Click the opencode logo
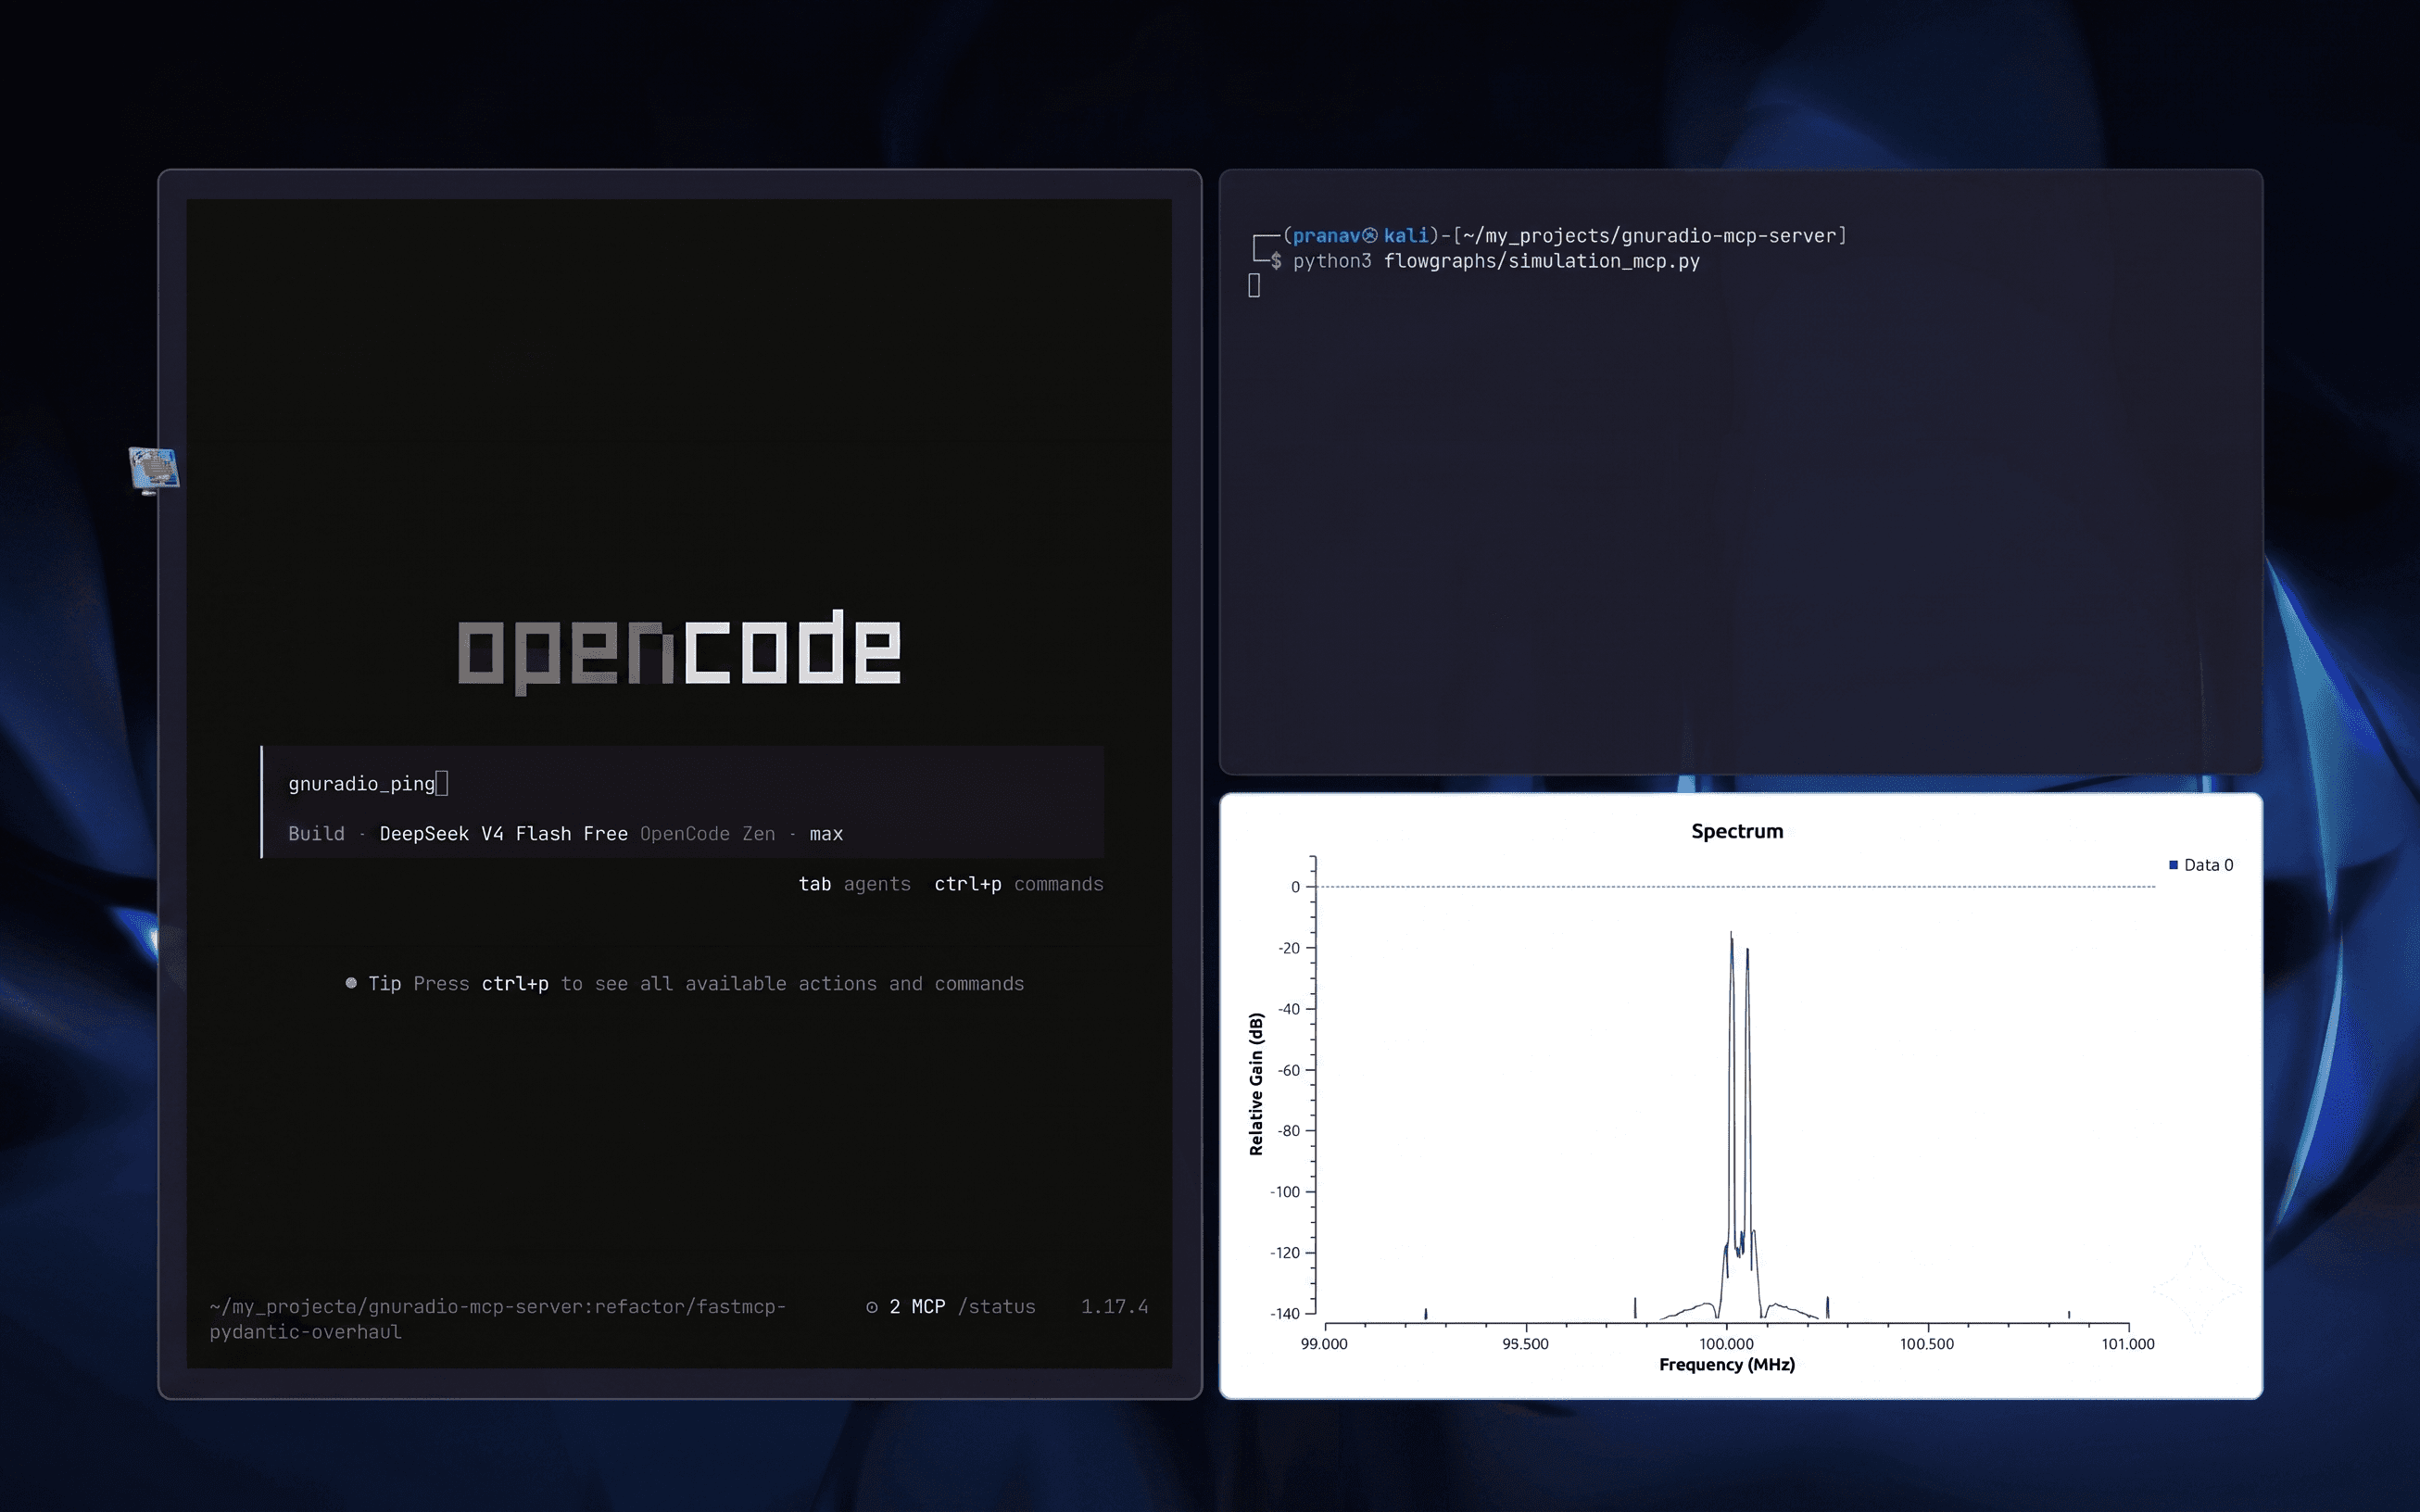This screenshot has height=1512, width=2420. coord(680,651)
